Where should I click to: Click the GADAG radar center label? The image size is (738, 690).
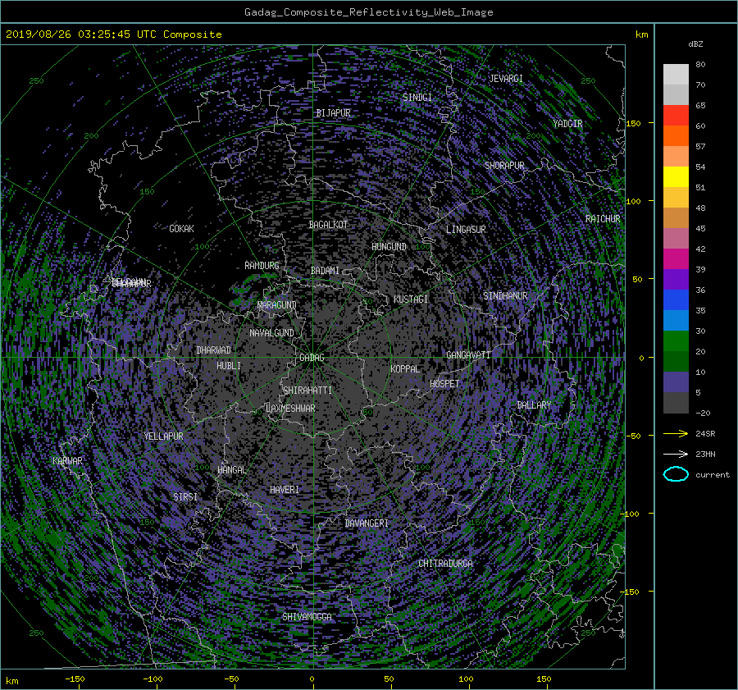(312, 358)
